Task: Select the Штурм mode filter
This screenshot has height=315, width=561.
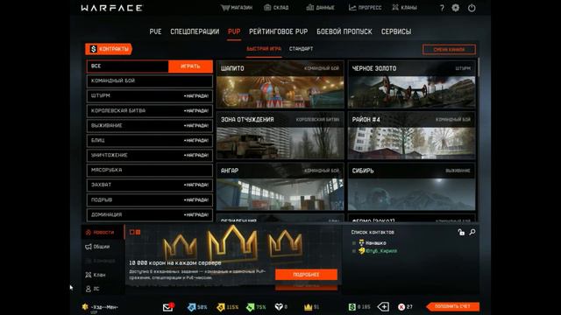Action: (150, 96)
